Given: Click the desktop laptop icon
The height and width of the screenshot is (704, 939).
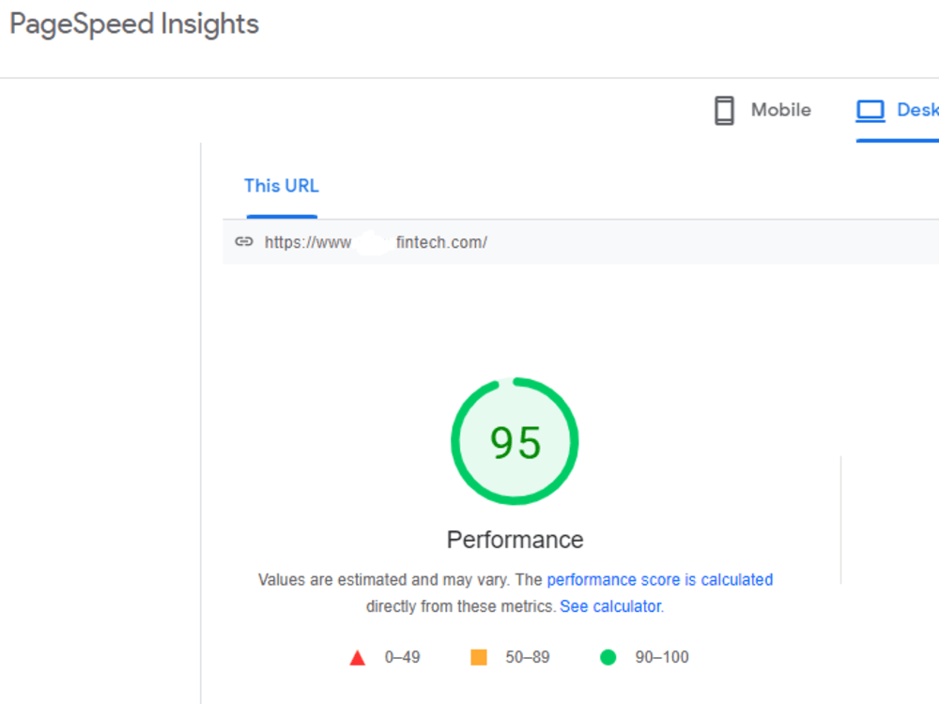Looking at the screenshot, I should click(870, 111).
